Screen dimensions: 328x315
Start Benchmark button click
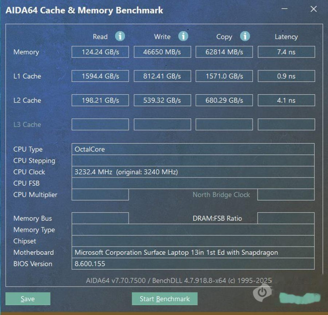[164, 299]
